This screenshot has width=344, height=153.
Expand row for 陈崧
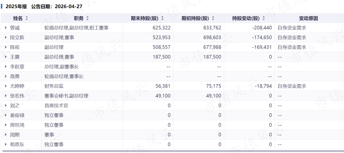point(6,47)
